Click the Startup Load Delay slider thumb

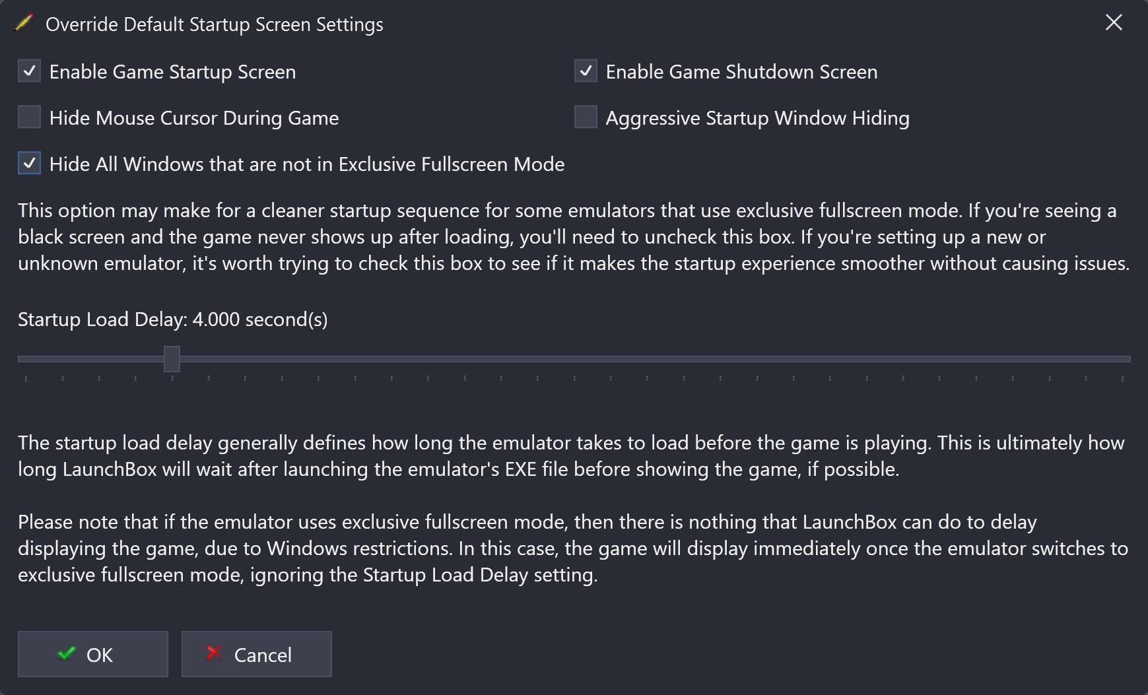click(172, 359)
